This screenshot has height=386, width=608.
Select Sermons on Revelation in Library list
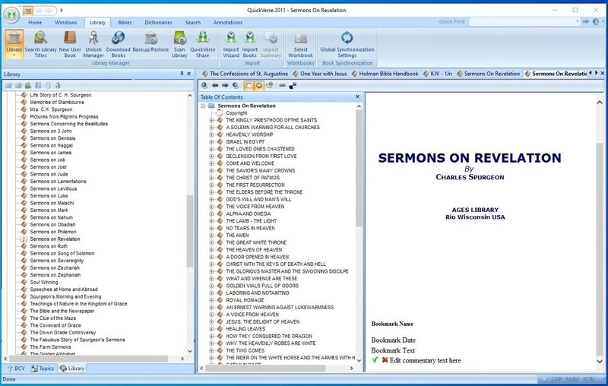click(x=55, y=239)
